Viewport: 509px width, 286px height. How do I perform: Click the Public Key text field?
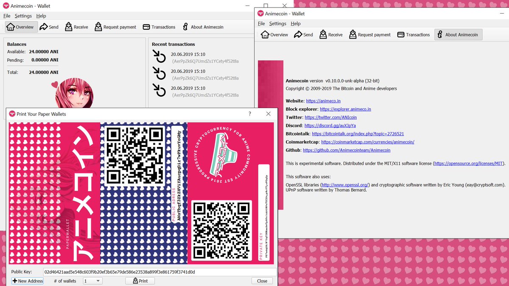tap(160, 272)
